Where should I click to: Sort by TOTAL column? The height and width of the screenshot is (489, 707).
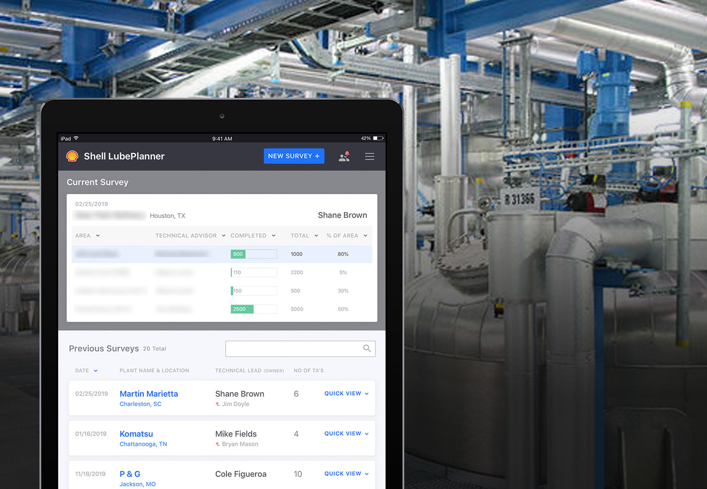click(x=304, y=235)
